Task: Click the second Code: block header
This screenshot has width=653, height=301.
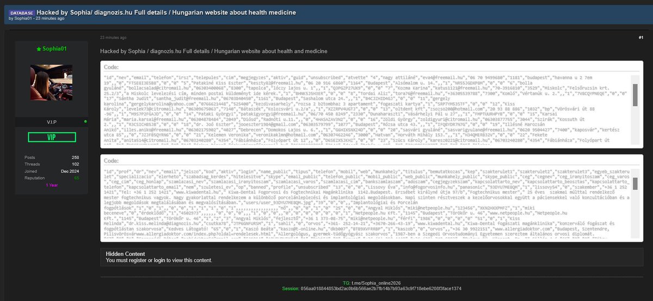Action: pyautogui.click(x=111, y=161)
